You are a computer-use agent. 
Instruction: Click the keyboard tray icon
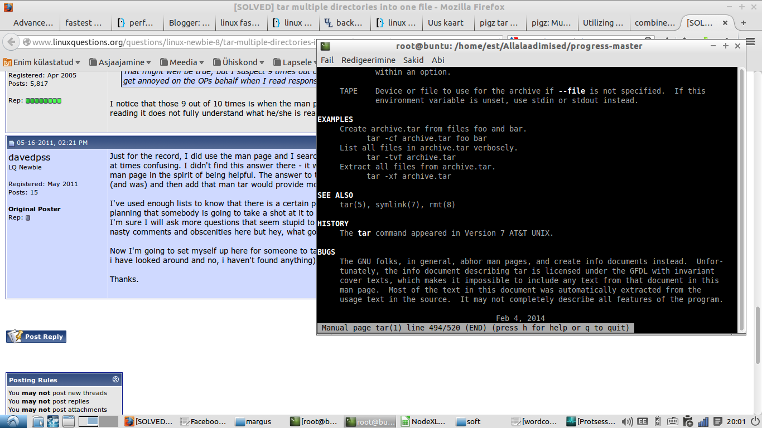tap(672, 421)
